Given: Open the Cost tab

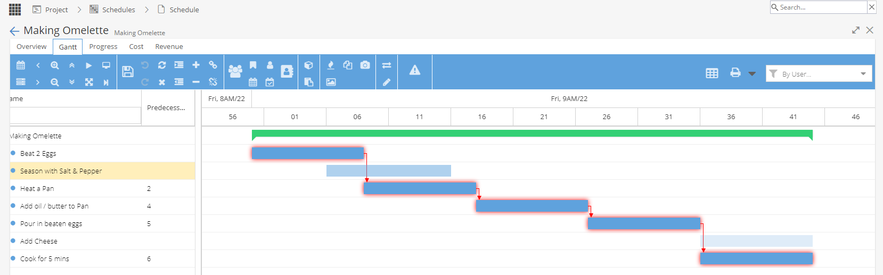Looking at the screenshot, I should tap(136, 47).
